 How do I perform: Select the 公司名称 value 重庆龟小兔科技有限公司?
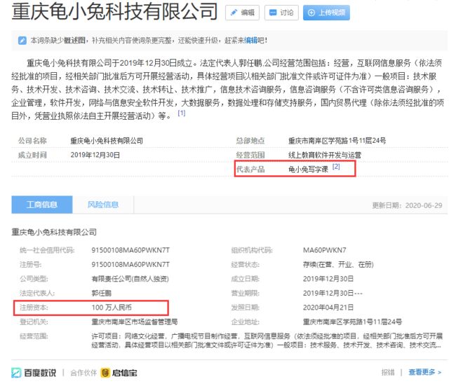[x=107, y=141]
